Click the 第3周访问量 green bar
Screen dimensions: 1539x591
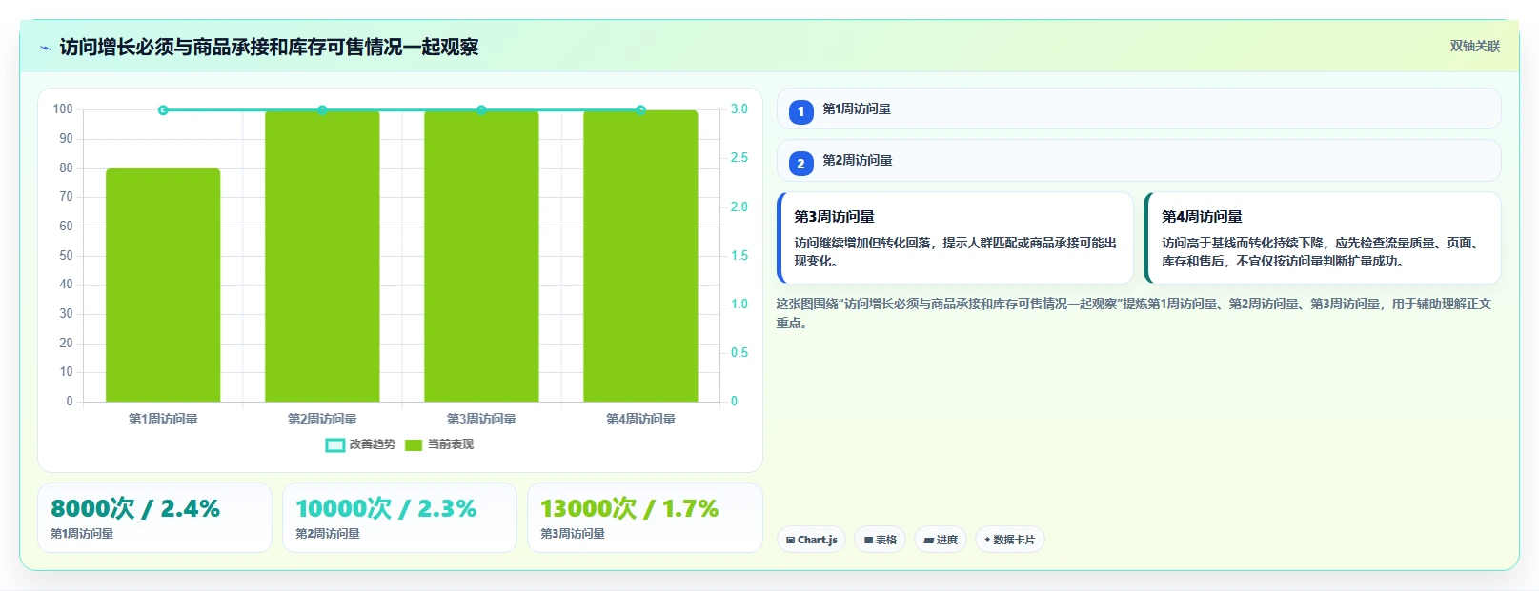tap(481, 256)
